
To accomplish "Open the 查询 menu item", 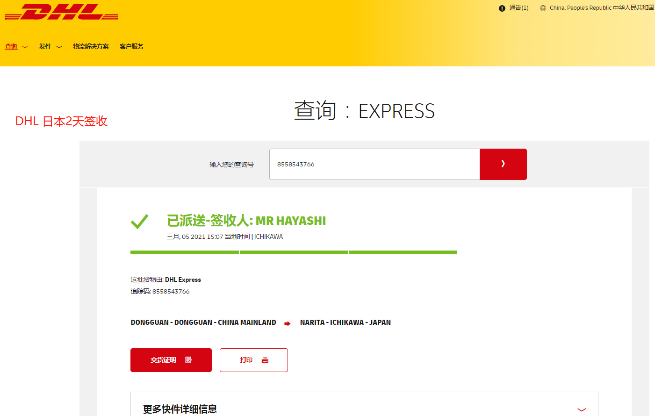I will click(x=11, y=46).
